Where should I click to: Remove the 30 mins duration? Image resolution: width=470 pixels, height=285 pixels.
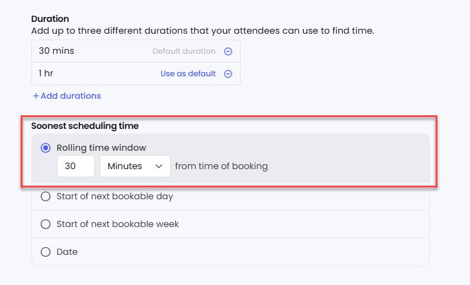point(228,51)
